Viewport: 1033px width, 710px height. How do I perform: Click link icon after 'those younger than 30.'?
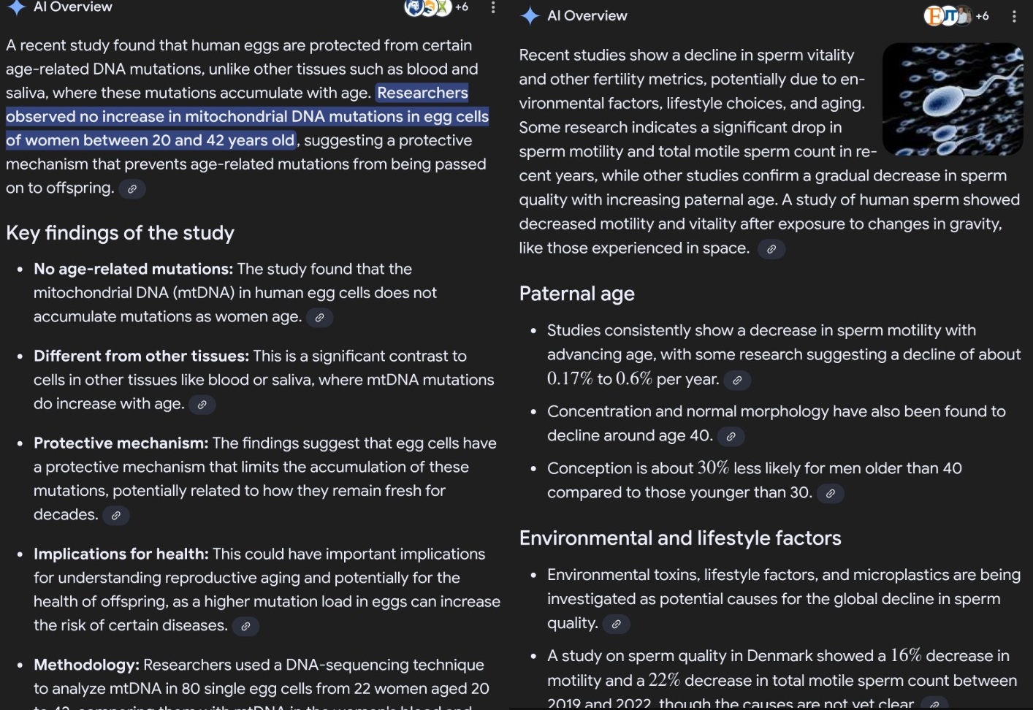click(x=830, y=494)
